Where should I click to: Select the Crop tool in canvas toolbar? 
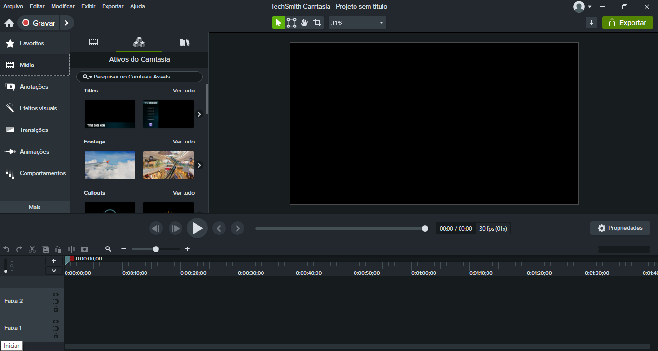[317, 23]
